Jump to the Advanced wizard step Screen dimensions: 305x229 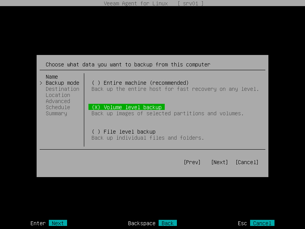pos(58,101)
